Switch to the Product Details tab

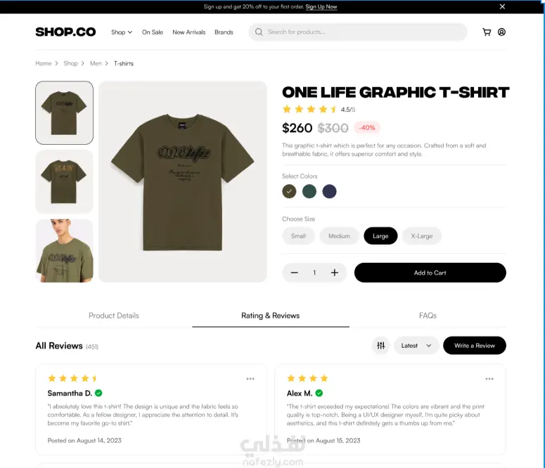tap(114, 316)
